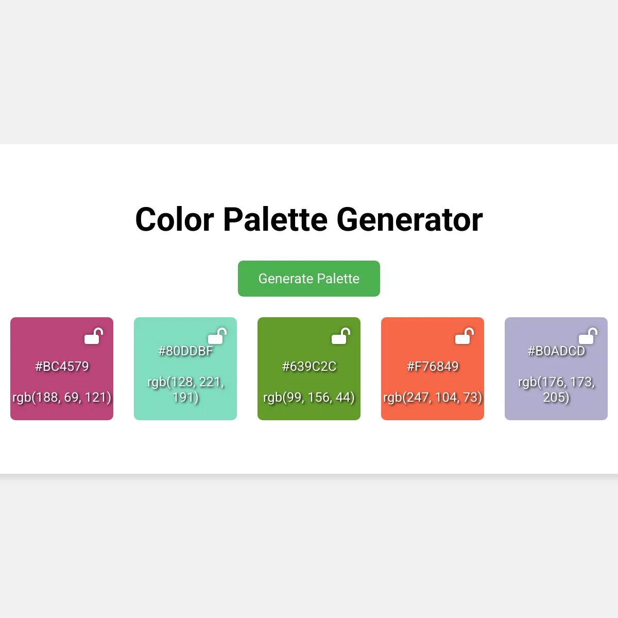618x618 pixels.
Task: Select the green #639C2C color swatch
Action: [x=309, y=369]
